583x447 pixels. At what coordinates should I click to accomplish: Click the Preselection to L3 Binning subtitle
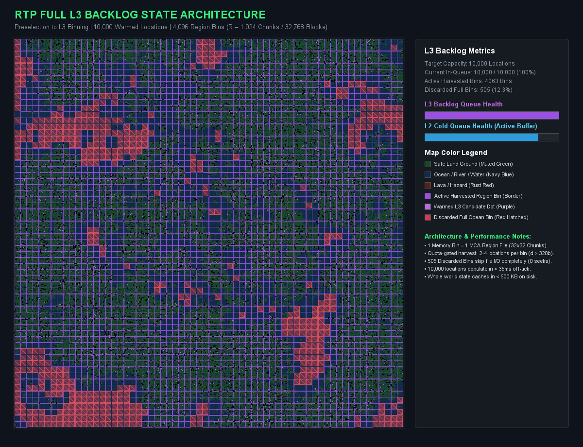171,27
